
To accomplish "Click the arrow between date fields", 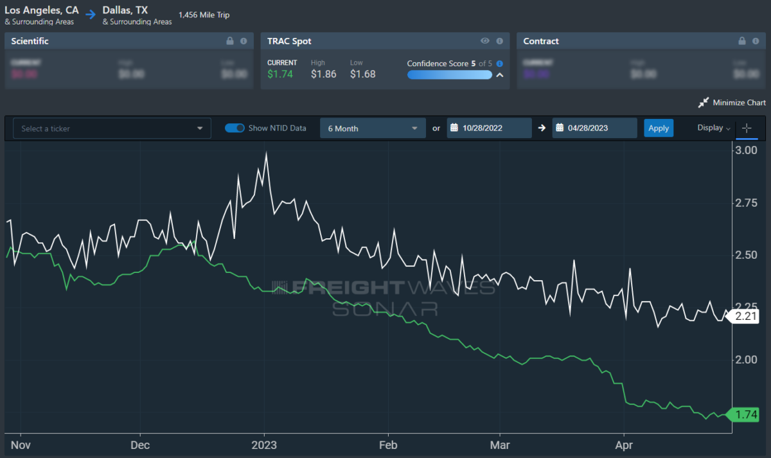I will pos(542,128).
